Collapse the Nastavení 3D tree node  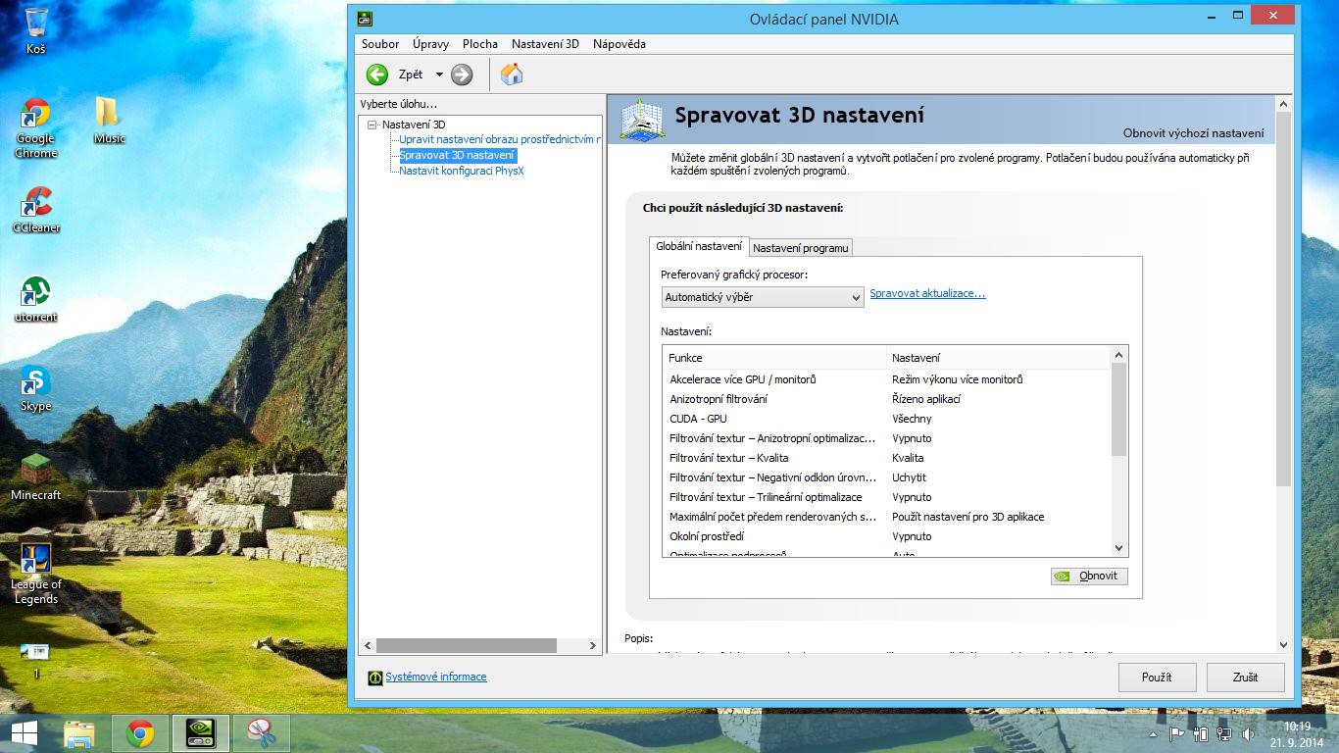coord(372,125)
